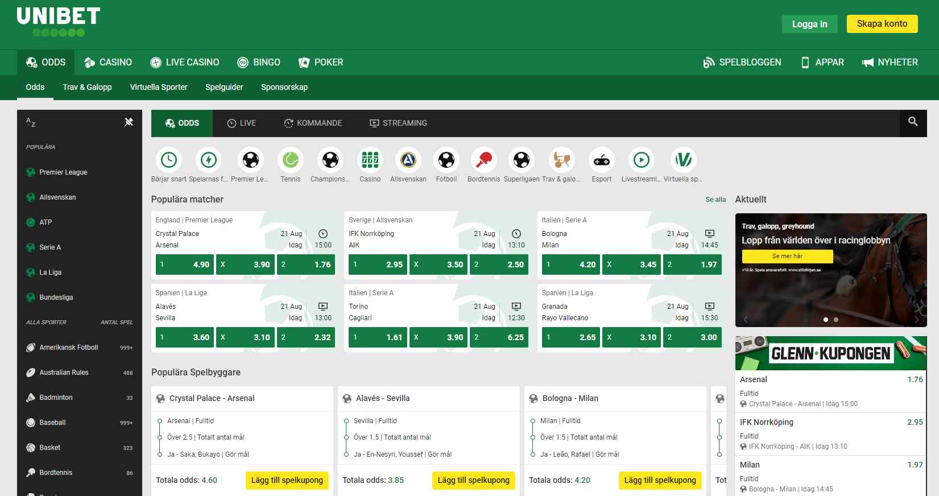This screenshot has height=496, width=939.
Task: Click the Logga in button
Action: [x=810, y=24]
